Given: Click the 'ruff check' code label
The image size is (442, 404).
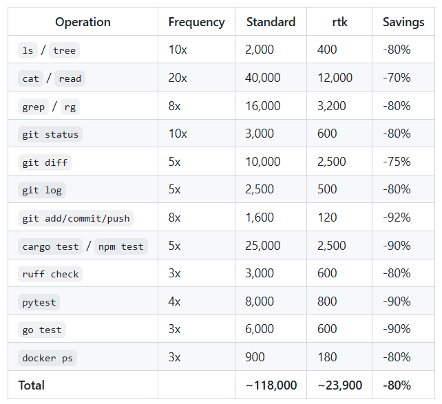Looking at the screenshot, I should pyautogui.click(x=50, y=274).
